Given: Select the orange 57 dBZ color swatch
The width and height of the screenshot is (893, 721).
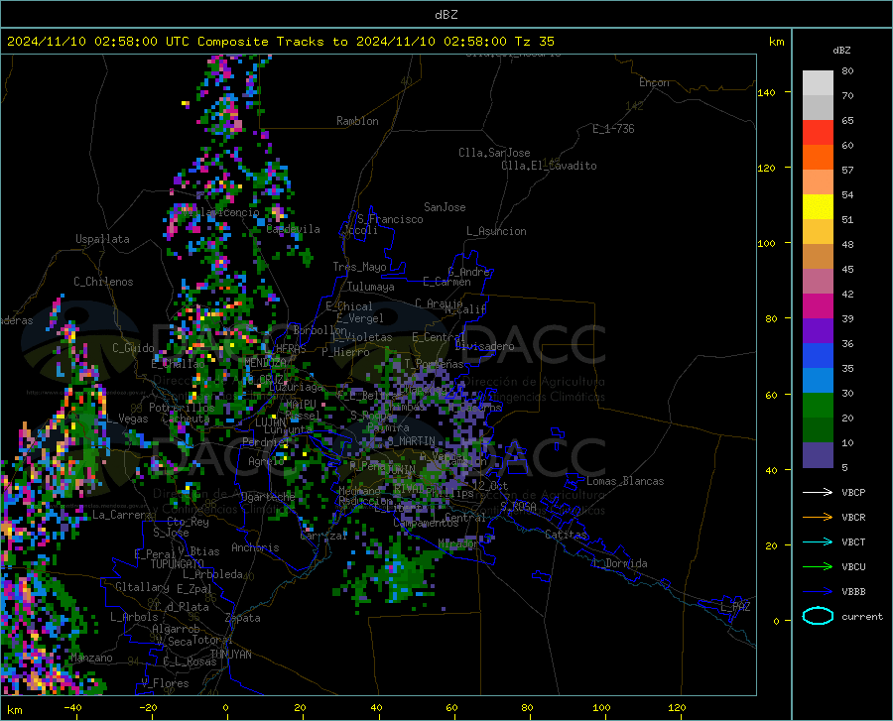Looking at the screenshot, I should coord(818,158).
